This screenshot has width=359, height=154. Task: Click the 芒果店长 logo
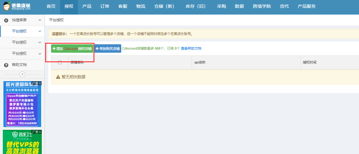(17, 6)
